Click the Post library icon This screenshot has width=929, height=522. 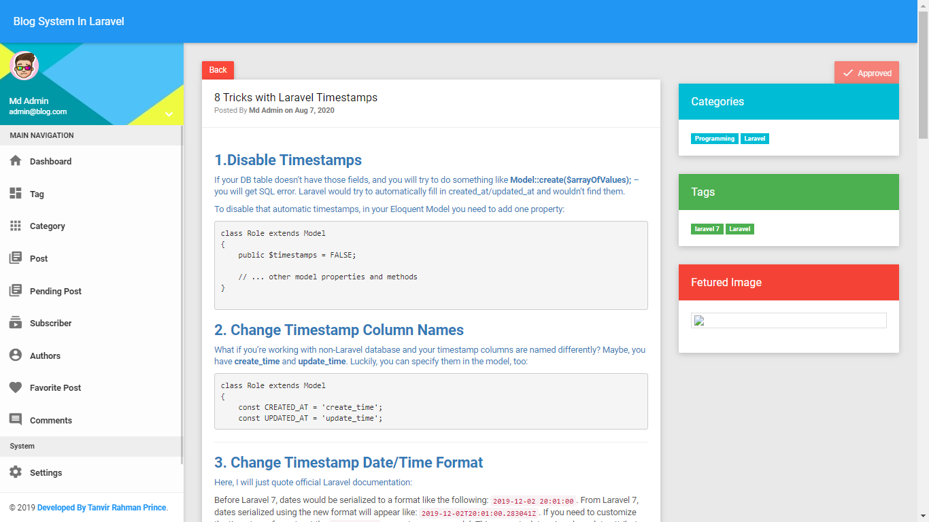pos(16,258)
